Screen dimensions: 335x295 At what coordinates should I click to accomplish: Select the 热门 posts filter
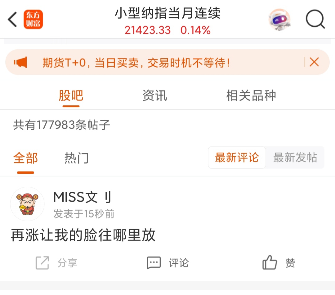point(77,158)
